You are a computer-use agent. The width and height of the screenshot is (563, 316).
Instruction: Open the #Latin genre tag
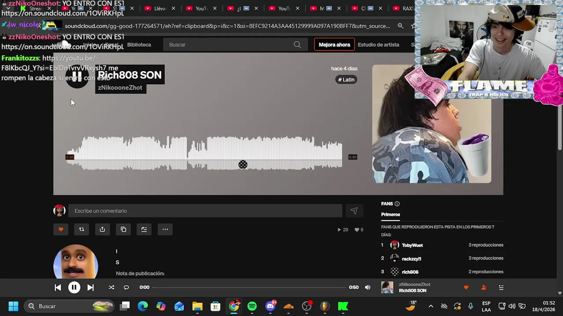[x=346, y=79]
